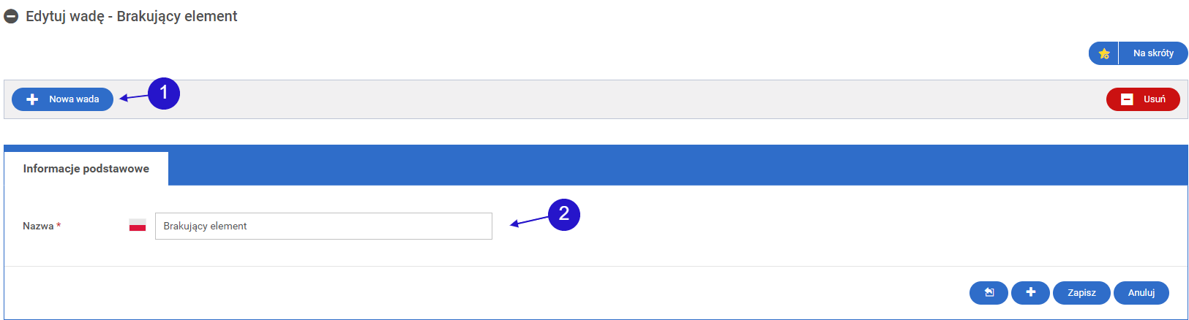1189x320 pixels.
Task: Click the numbered marker 1 circle
Action: pos(164,93)
